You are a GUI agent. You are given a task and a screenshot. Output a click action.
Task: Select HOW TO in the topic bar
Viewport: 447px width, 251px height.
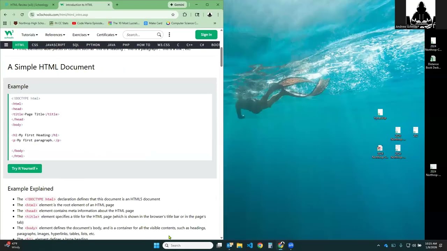(x=144, y=45)
